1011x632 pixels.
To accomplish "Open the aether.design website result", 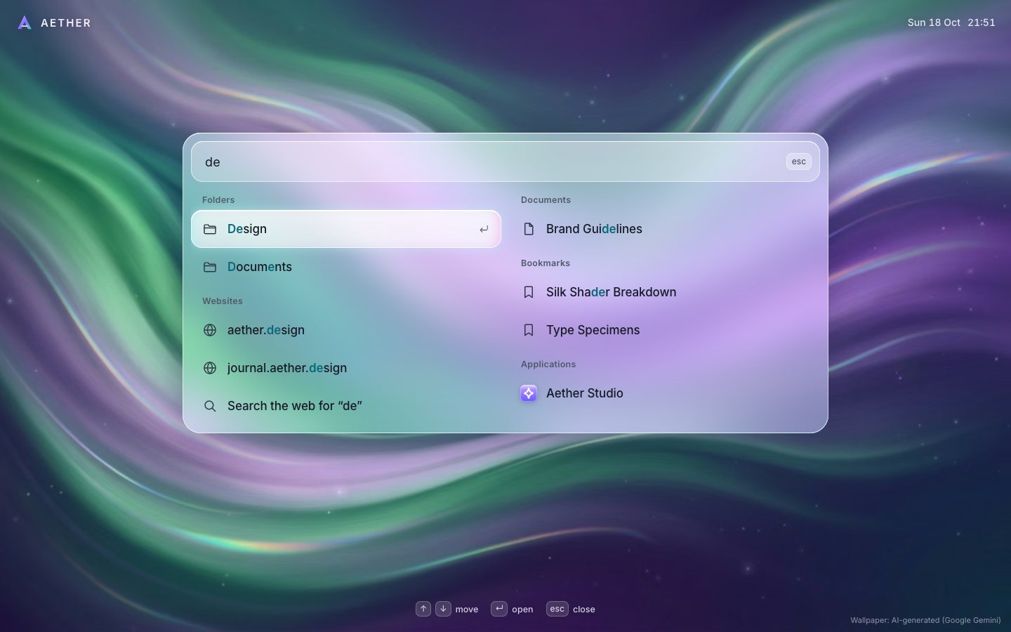I will (x=346, y=330).
